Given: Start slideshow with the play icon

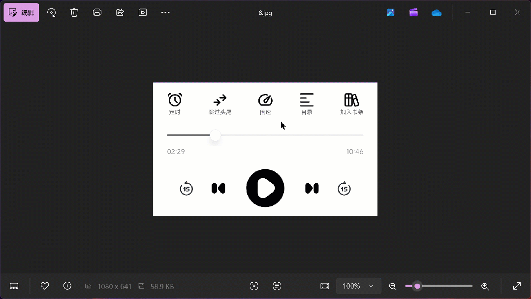Looking at the screenshot, I should [143, 13].
